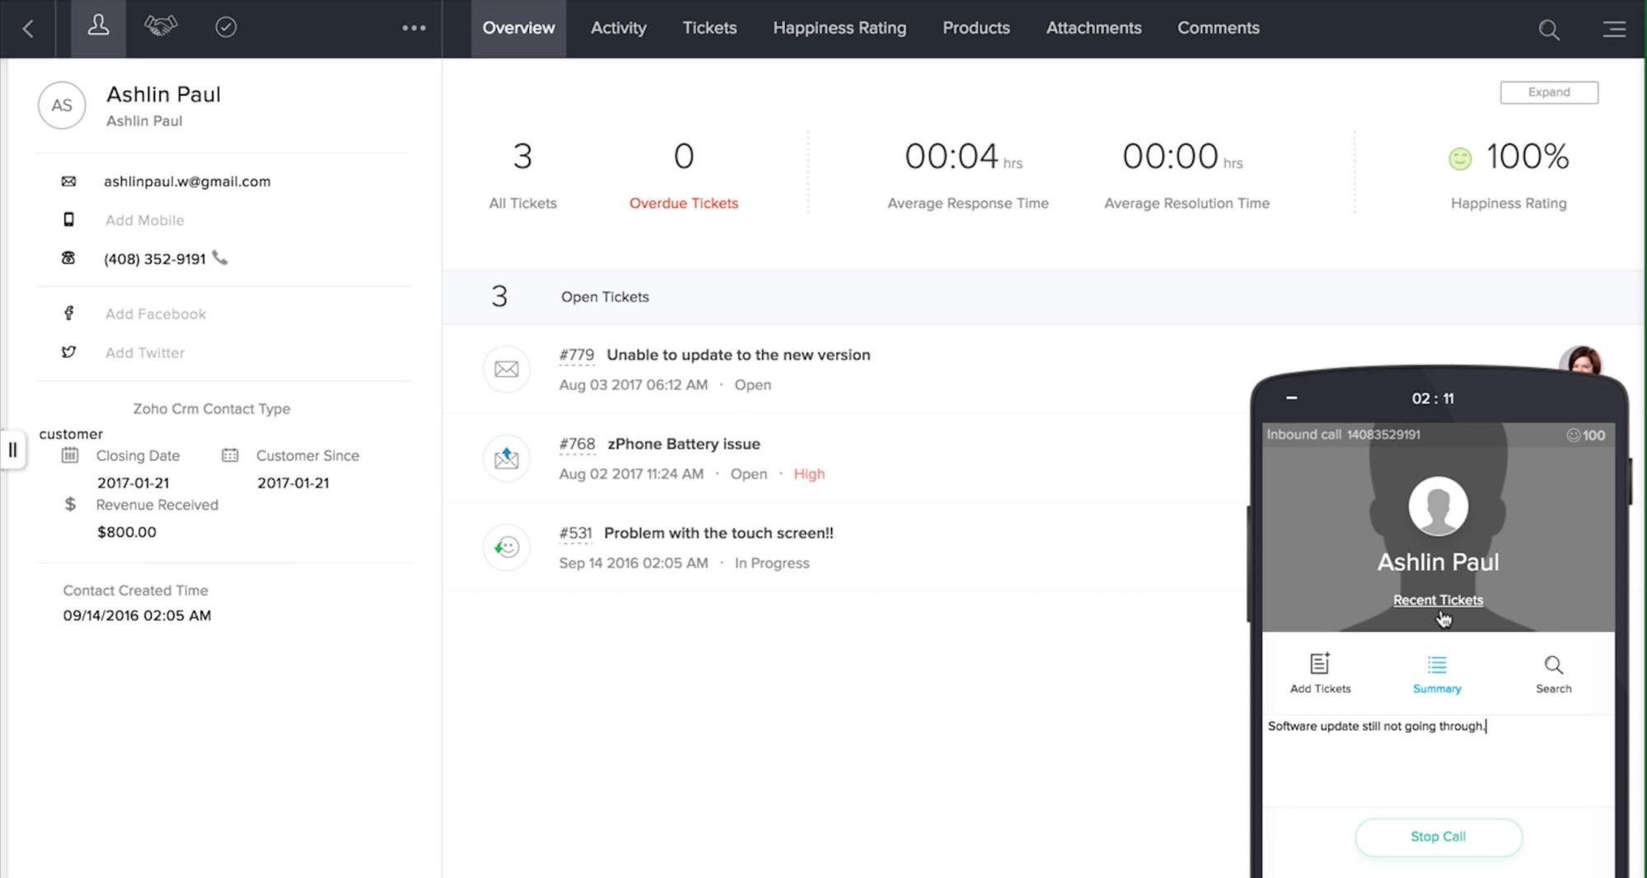Click the back arrow in top bar

tap(28, 29)
